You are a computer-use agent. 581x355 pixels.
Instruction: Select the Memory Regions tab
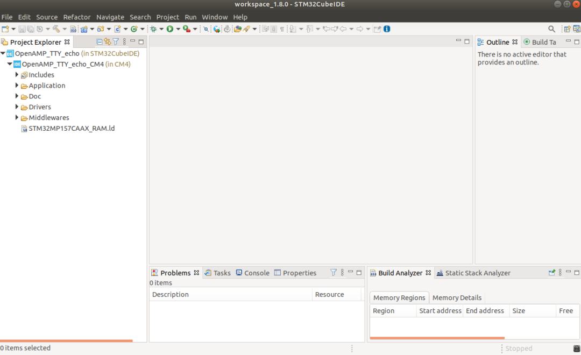(399, 297)
